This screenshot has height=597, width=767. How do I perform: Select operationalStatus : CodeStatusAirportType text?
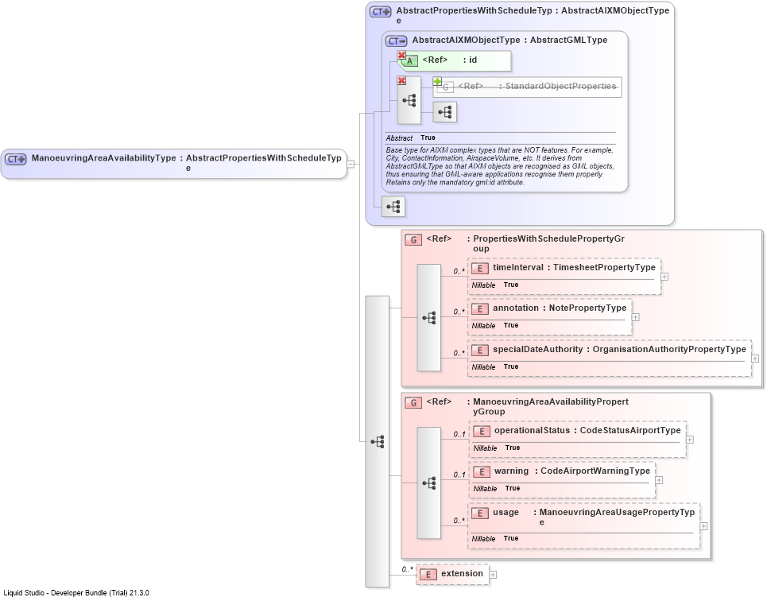point(587,431)
